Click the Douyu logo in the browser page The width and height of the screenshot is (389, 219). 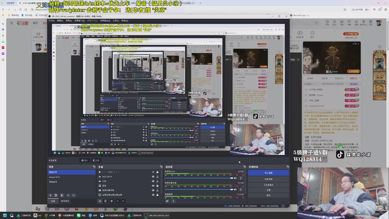click(22, 23)
